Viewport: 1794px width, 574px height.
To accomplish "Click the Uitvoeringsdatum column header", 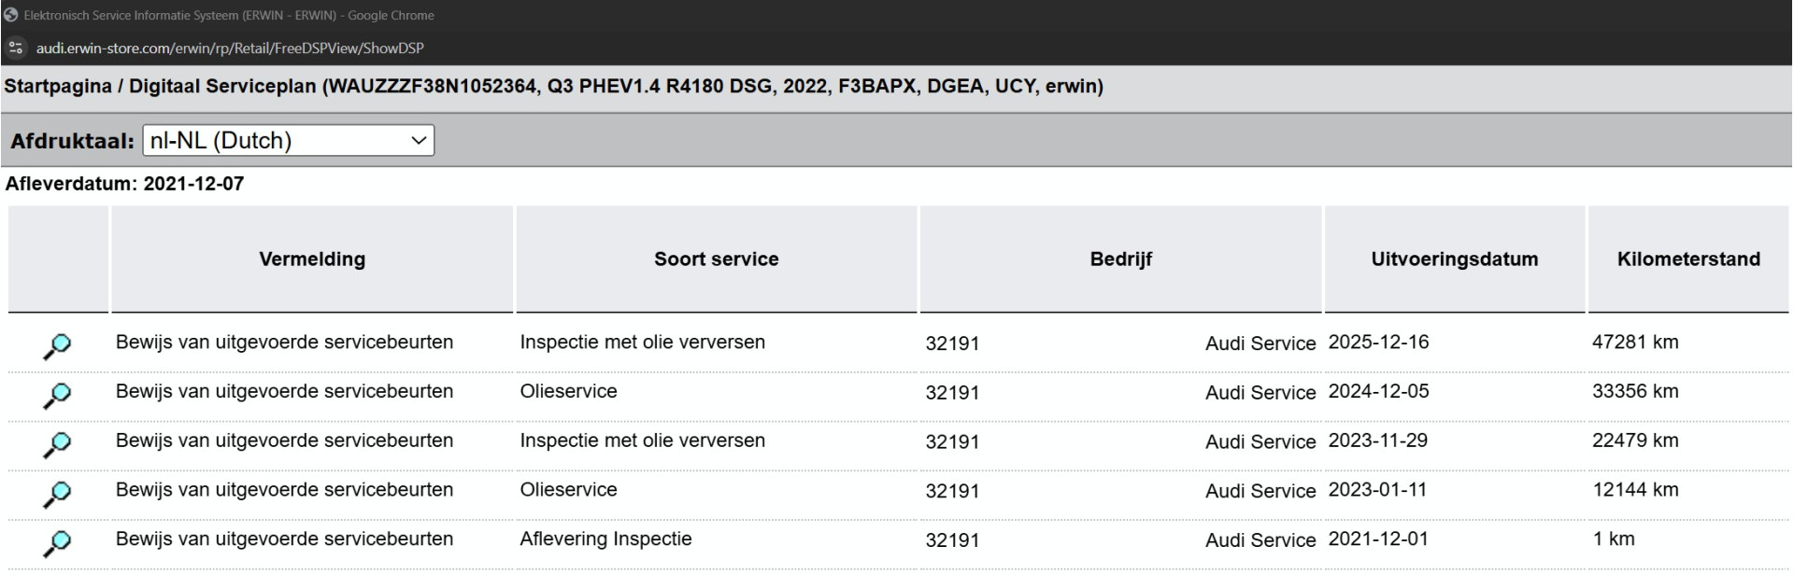I will click(x=1454, y=259).
